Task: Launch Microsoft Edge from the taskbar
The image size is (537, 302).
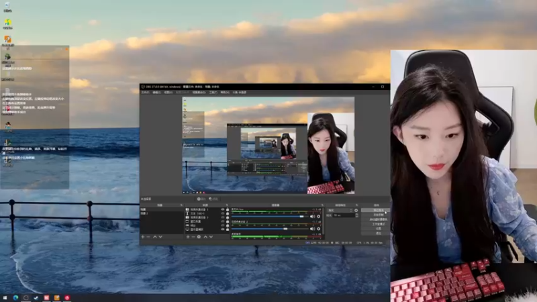Action: point(15,297)
